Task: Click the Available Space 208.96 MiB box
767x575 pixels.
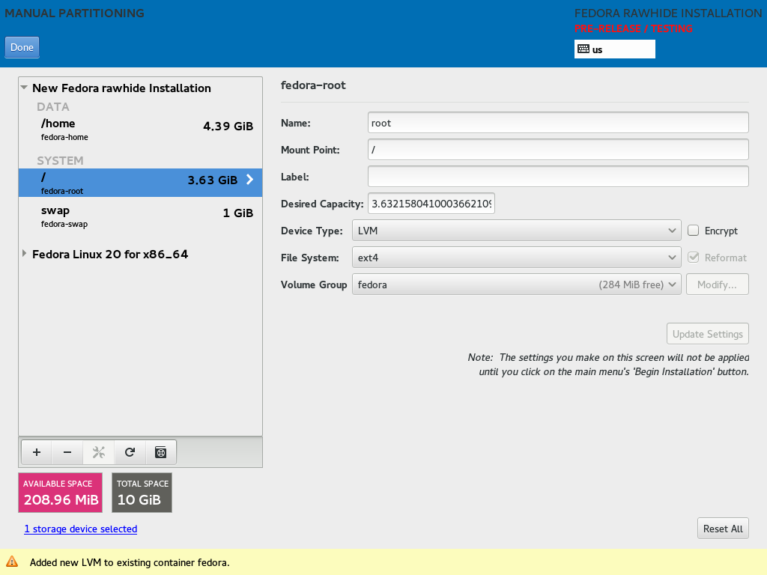Action: (60, 493)
